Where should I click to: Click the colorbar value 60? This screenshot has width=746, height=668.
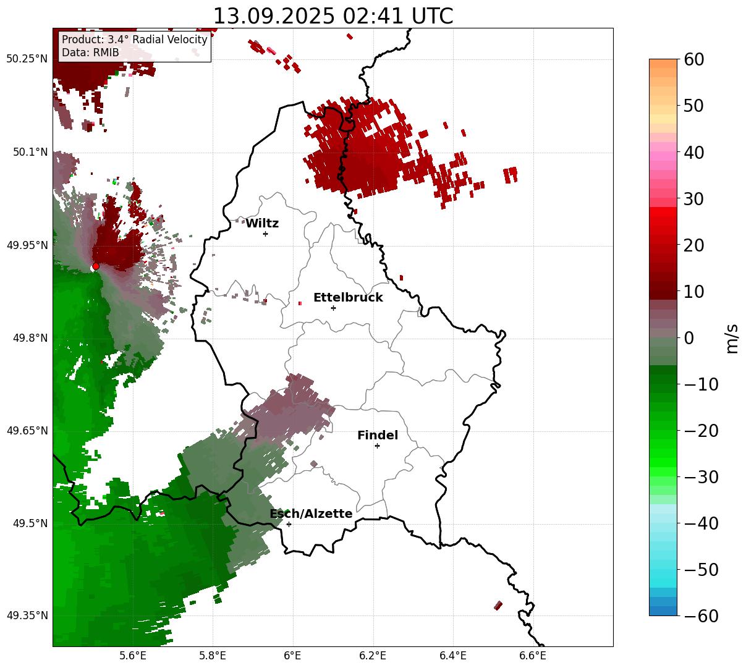click(x=693, y=59)
